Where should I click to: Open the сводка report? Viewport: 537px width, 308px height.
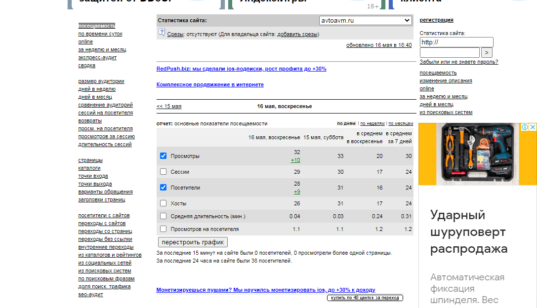click(x=86, y=65)
